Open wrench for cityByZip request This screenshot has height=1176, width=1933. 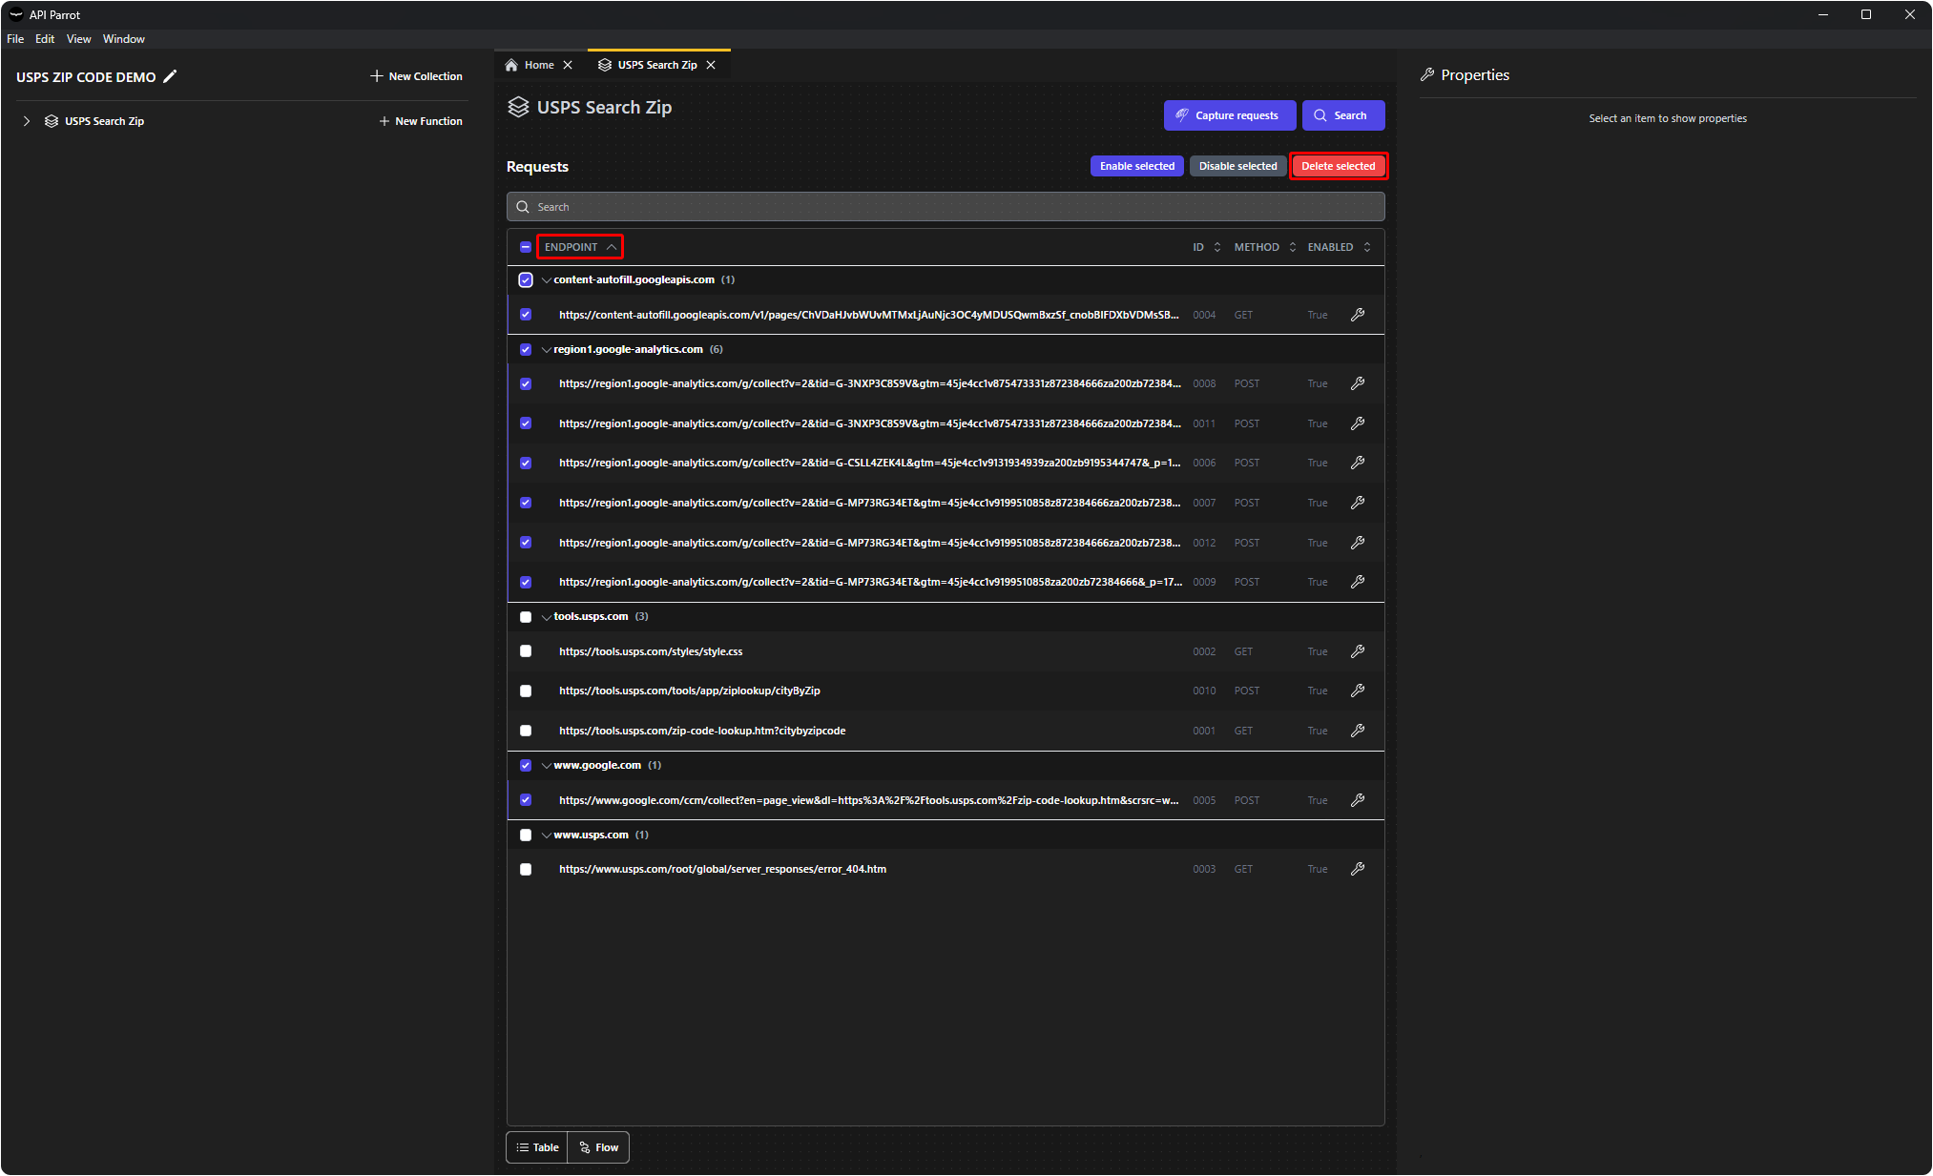pos(1358,691)
